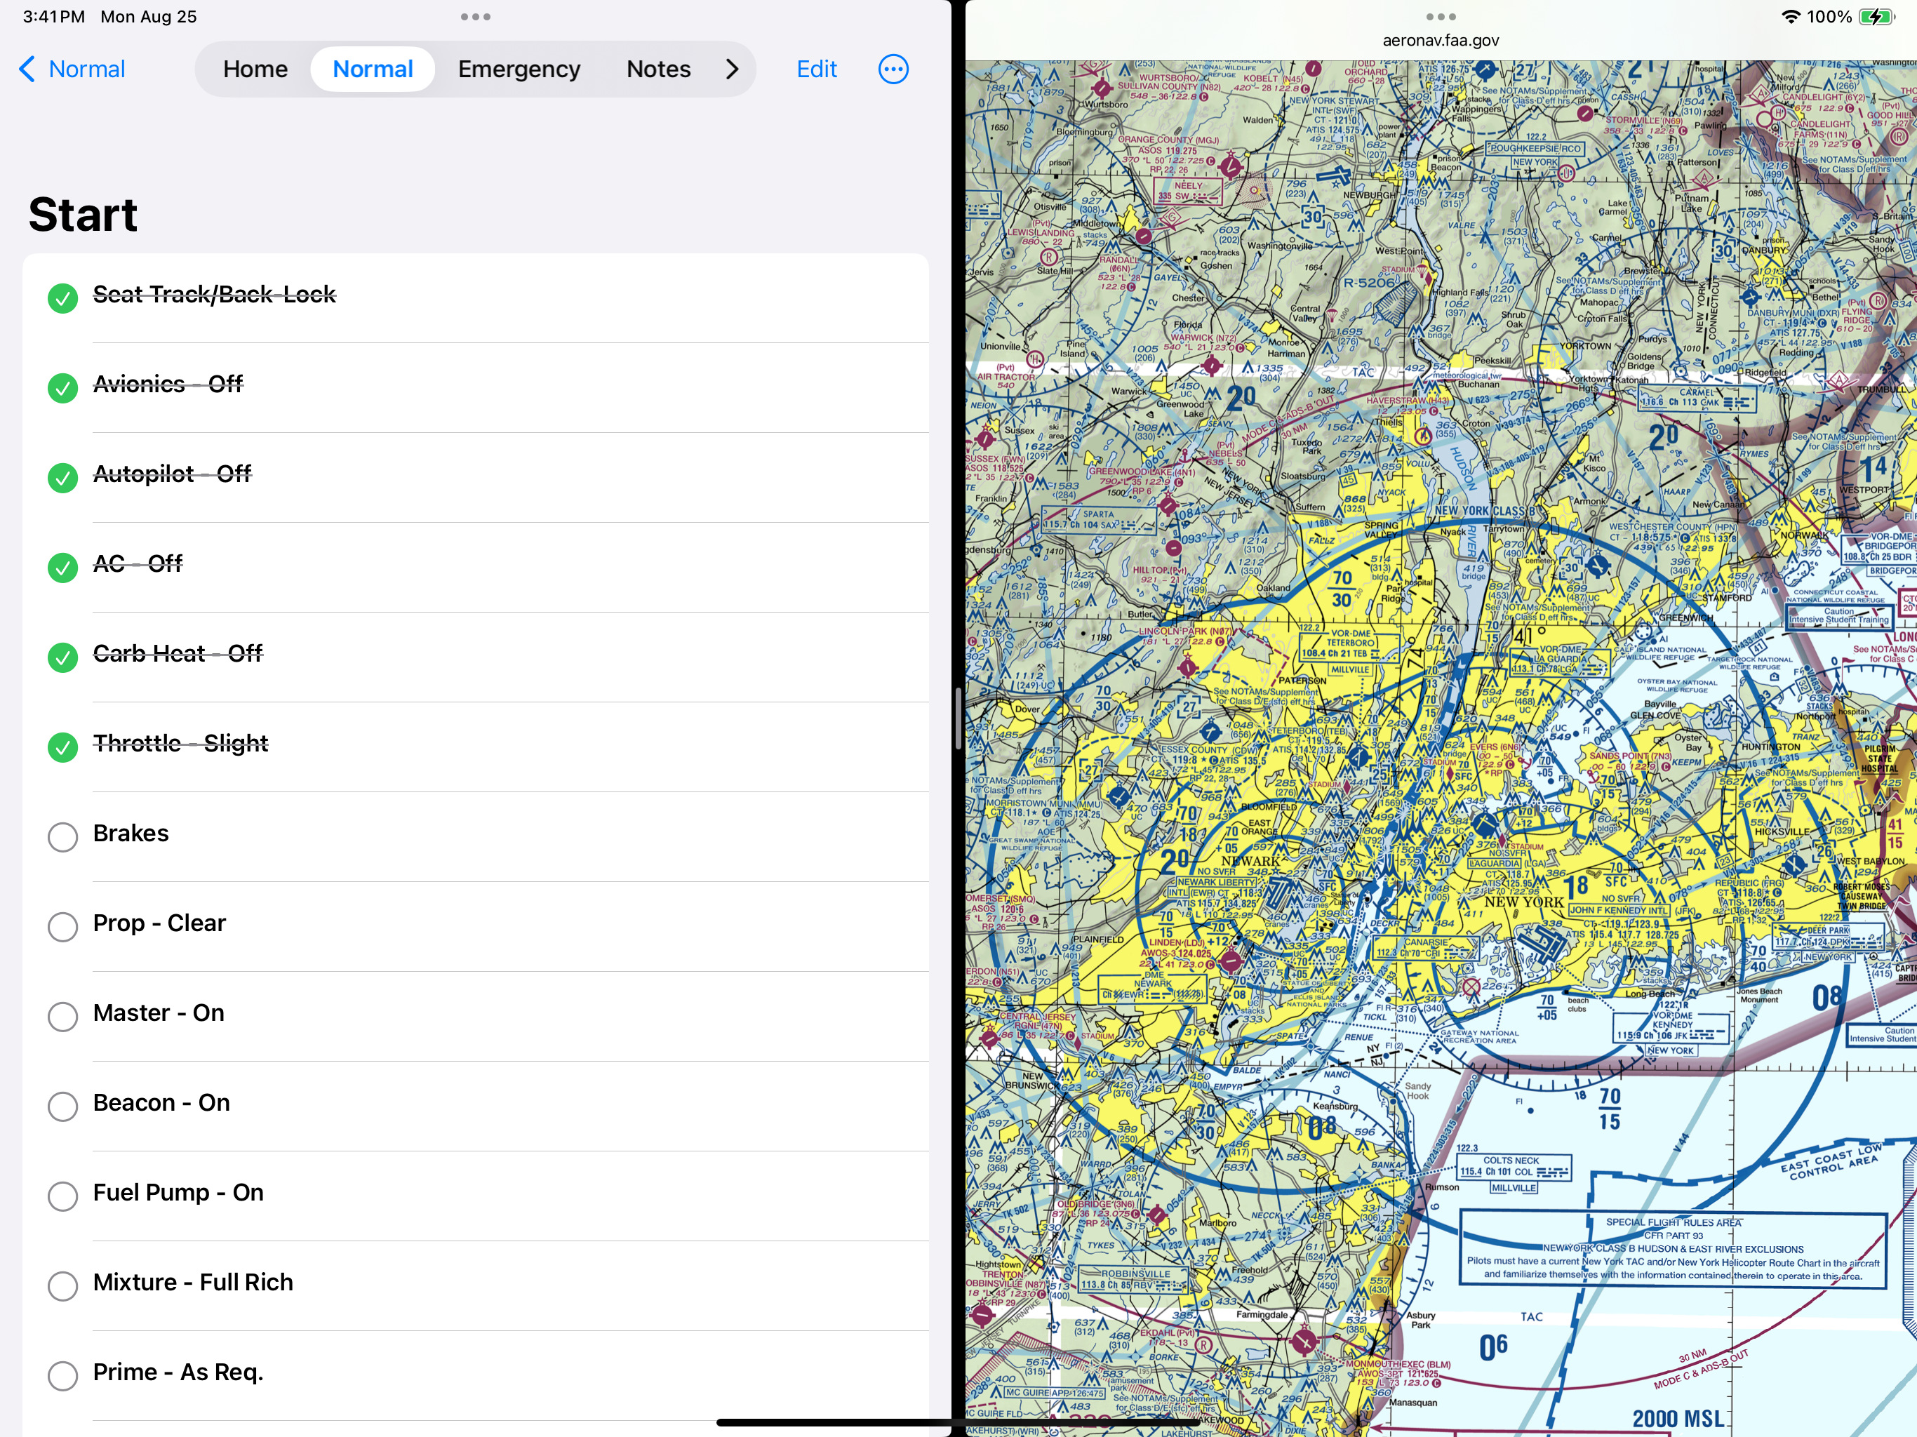Tap the multitasking dots above checklist app
Image resolution: width=1917 pixels, height=1437 pixels.
(x=476, y=16)
